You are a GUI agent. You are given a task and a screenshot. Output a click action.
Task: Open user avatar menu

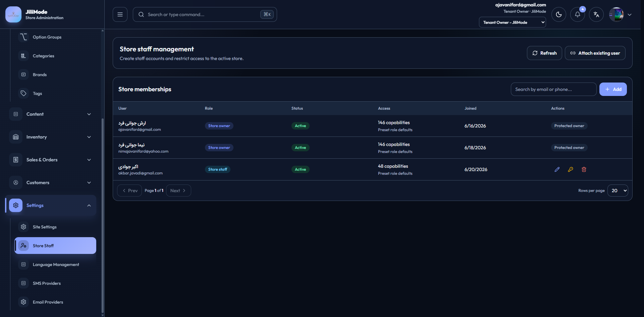[616, 14]
